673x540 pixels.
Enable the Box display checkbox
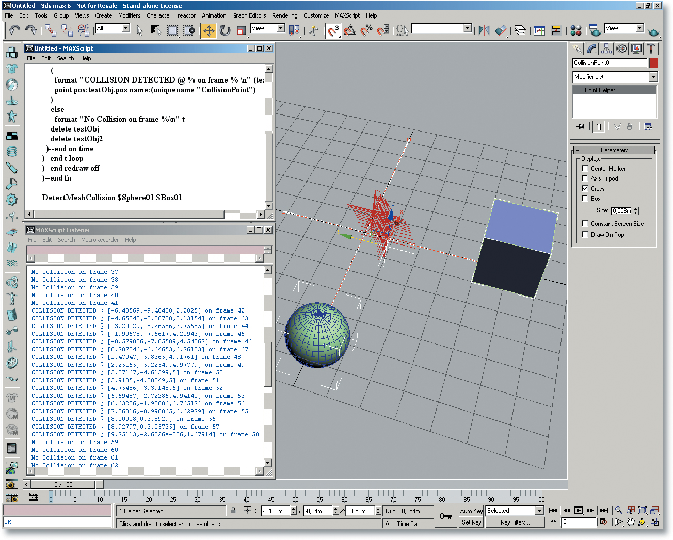[585, 198]
